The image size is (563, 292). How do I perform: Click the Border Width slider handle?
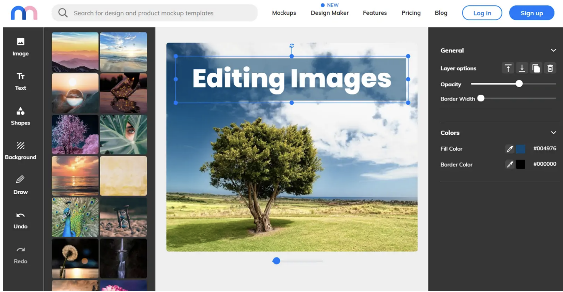[481, 98]
